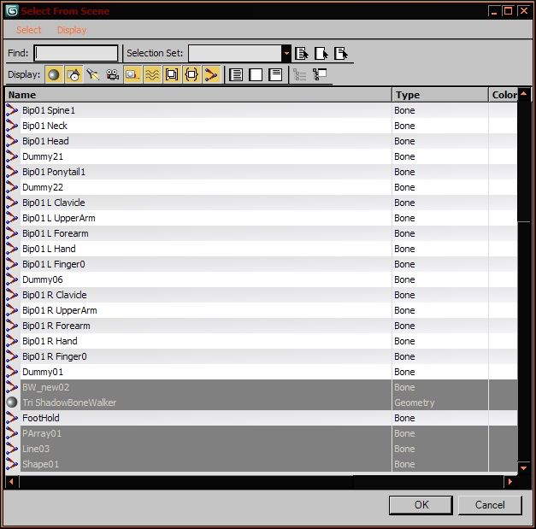The width and height of the screenshot is (536, 529).
Task: Open the Select menu
Action: 29,30
